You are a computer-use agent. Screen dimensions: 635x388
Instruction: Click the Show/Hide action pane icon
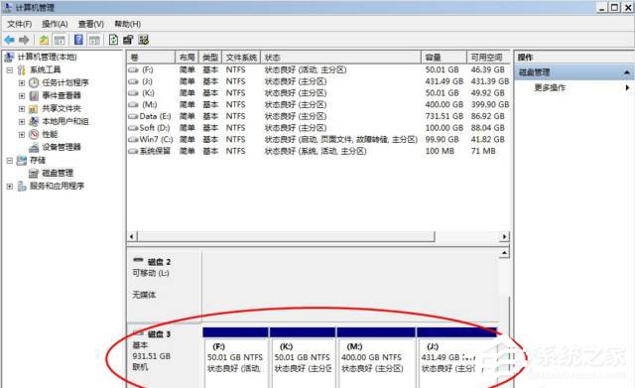94,40
